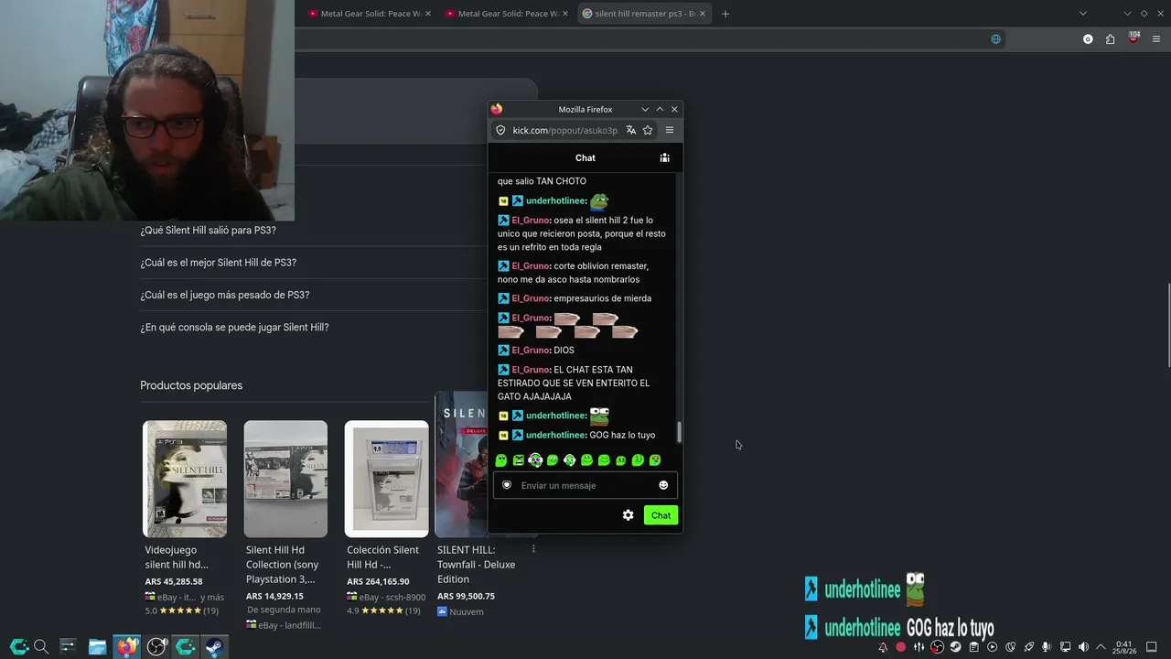Viewport: 1171px width, 659px height.
Task: Open the list-all-tabs dropdown arrow
Action: 1083,14
